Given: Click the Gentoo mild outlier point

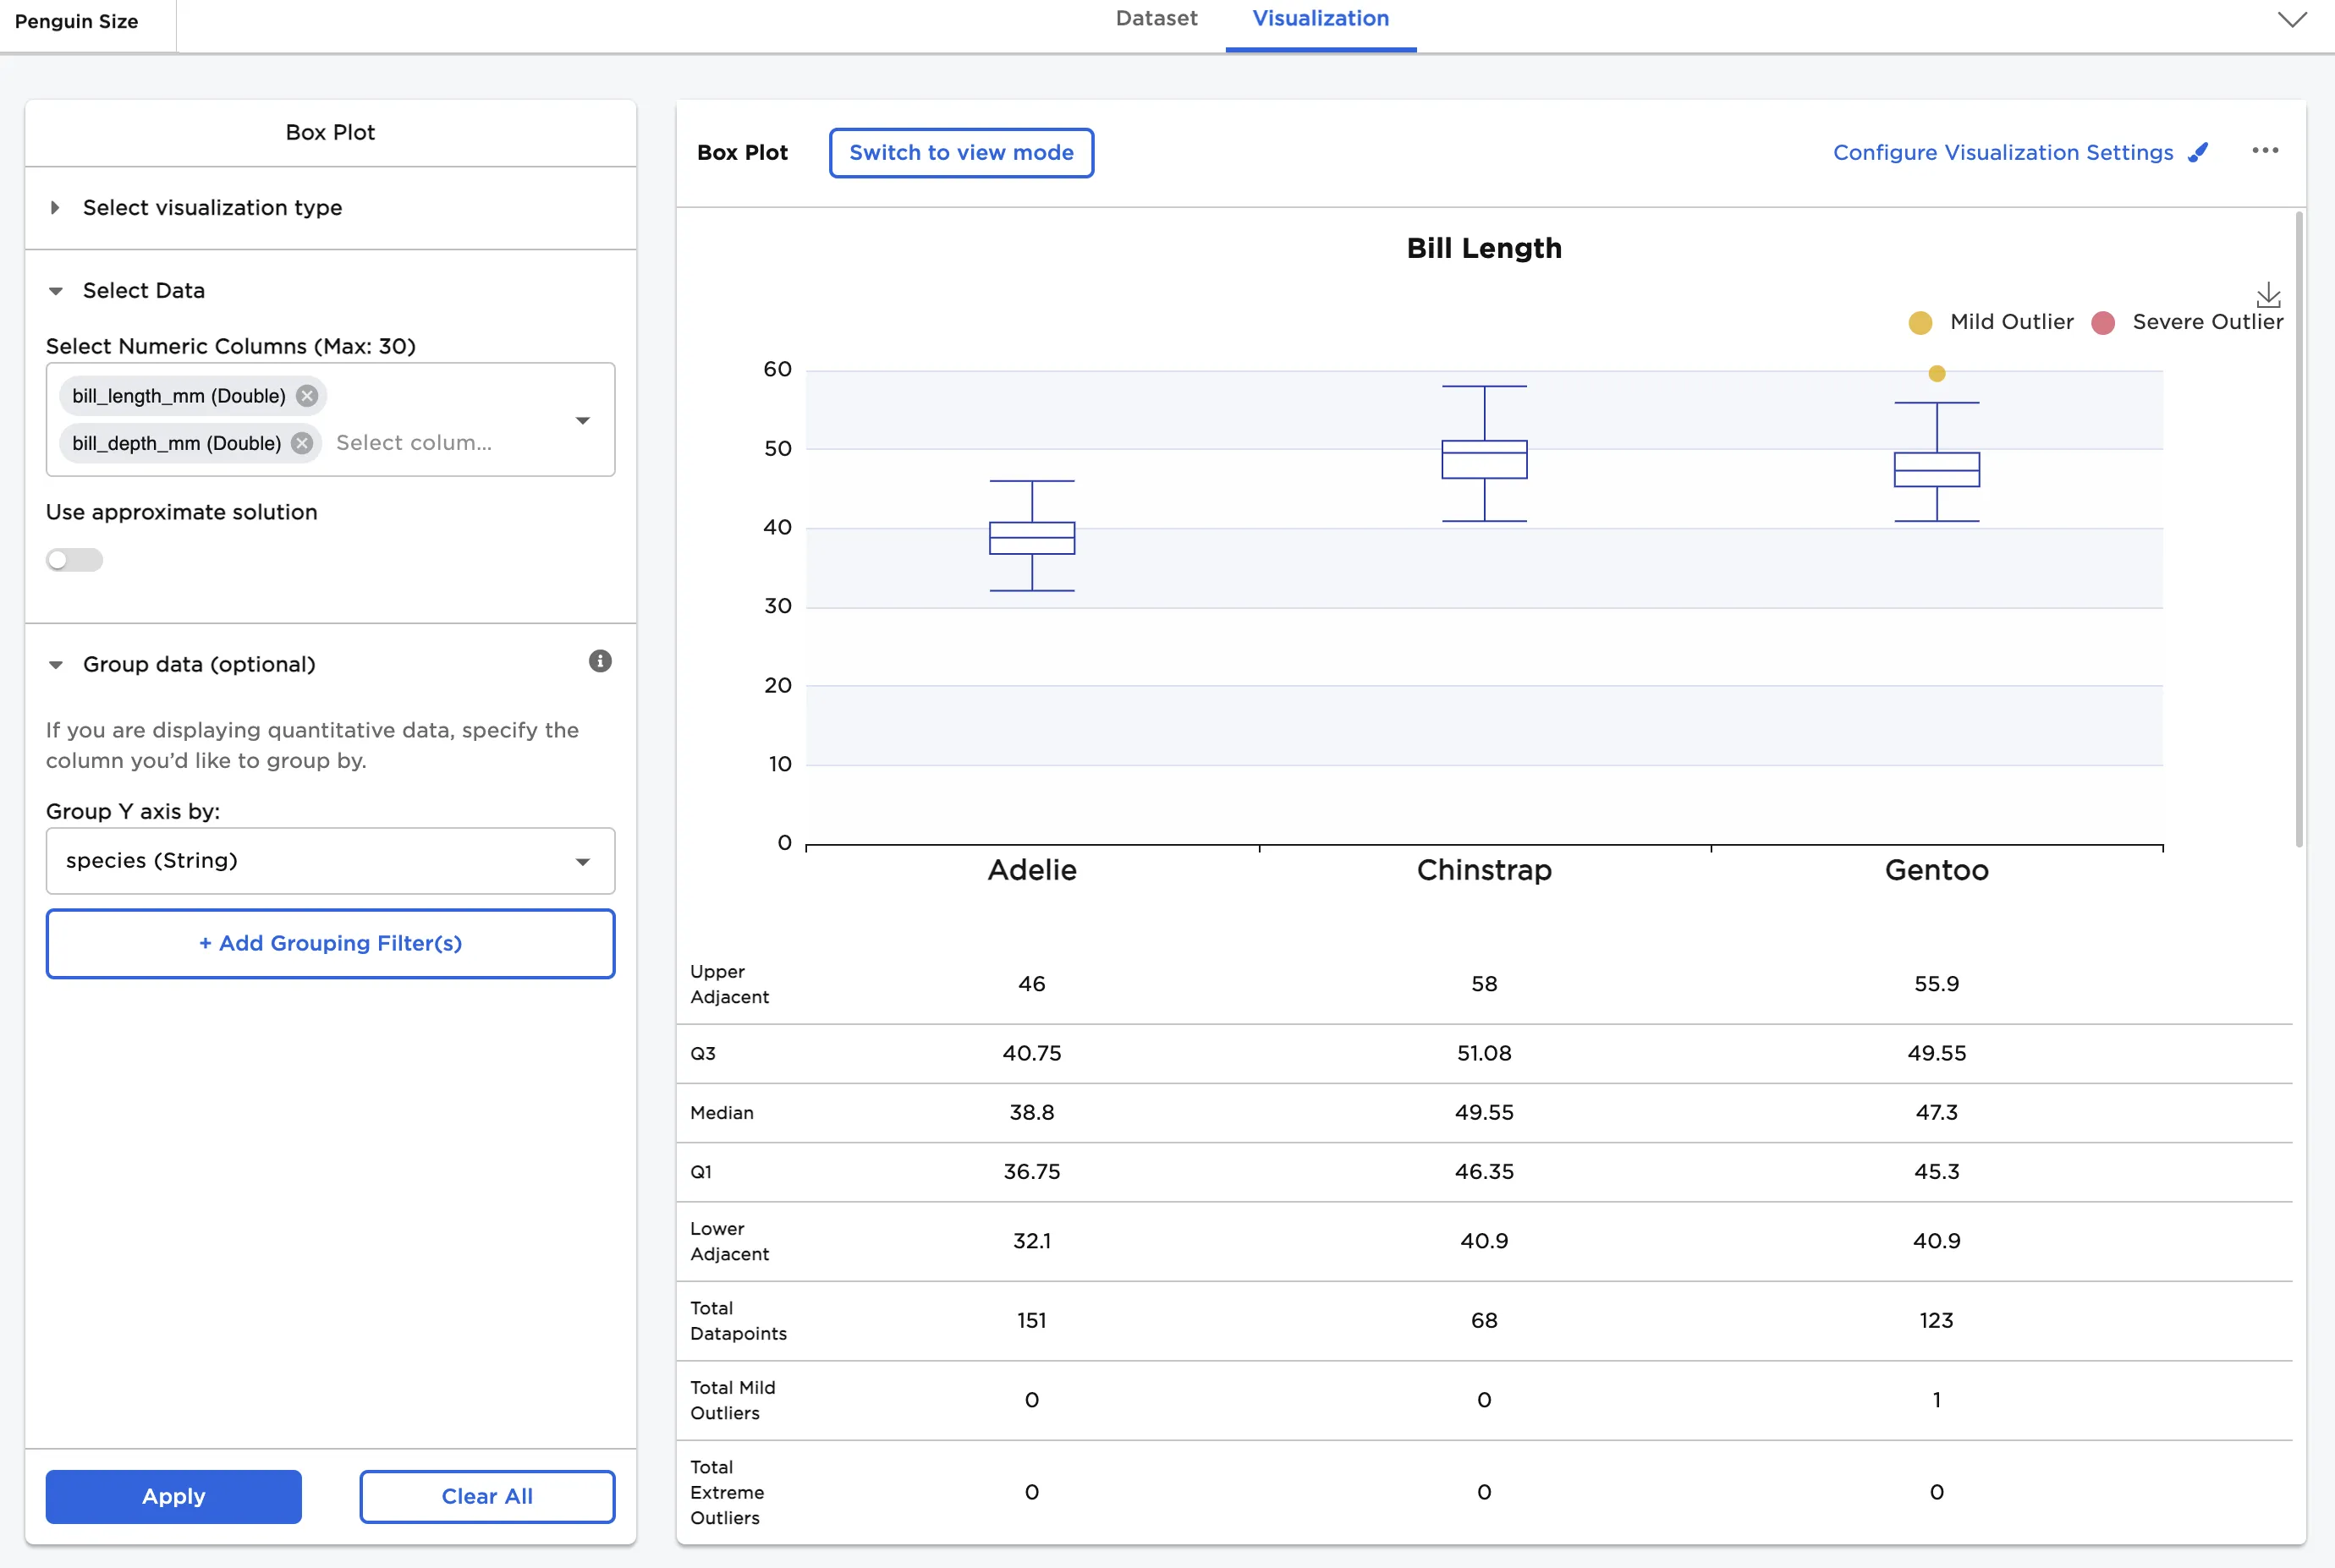Looking at the screenshot, I should click(1937, 374).
